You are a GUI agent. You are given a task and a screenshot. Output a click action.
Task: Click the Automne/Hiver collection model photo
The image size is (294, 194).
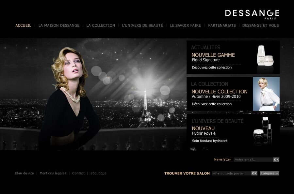tap(266, 94)
